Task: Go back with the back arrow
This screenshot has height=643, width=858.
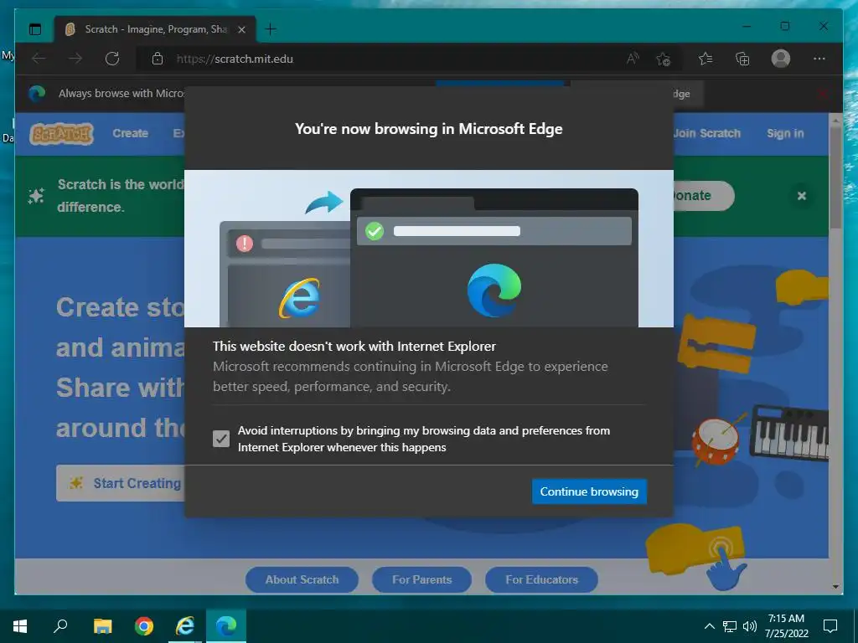Action: (x=39, y=59)
